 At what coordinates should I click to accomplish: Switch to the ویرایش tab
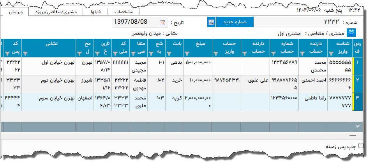coord(16,12)
